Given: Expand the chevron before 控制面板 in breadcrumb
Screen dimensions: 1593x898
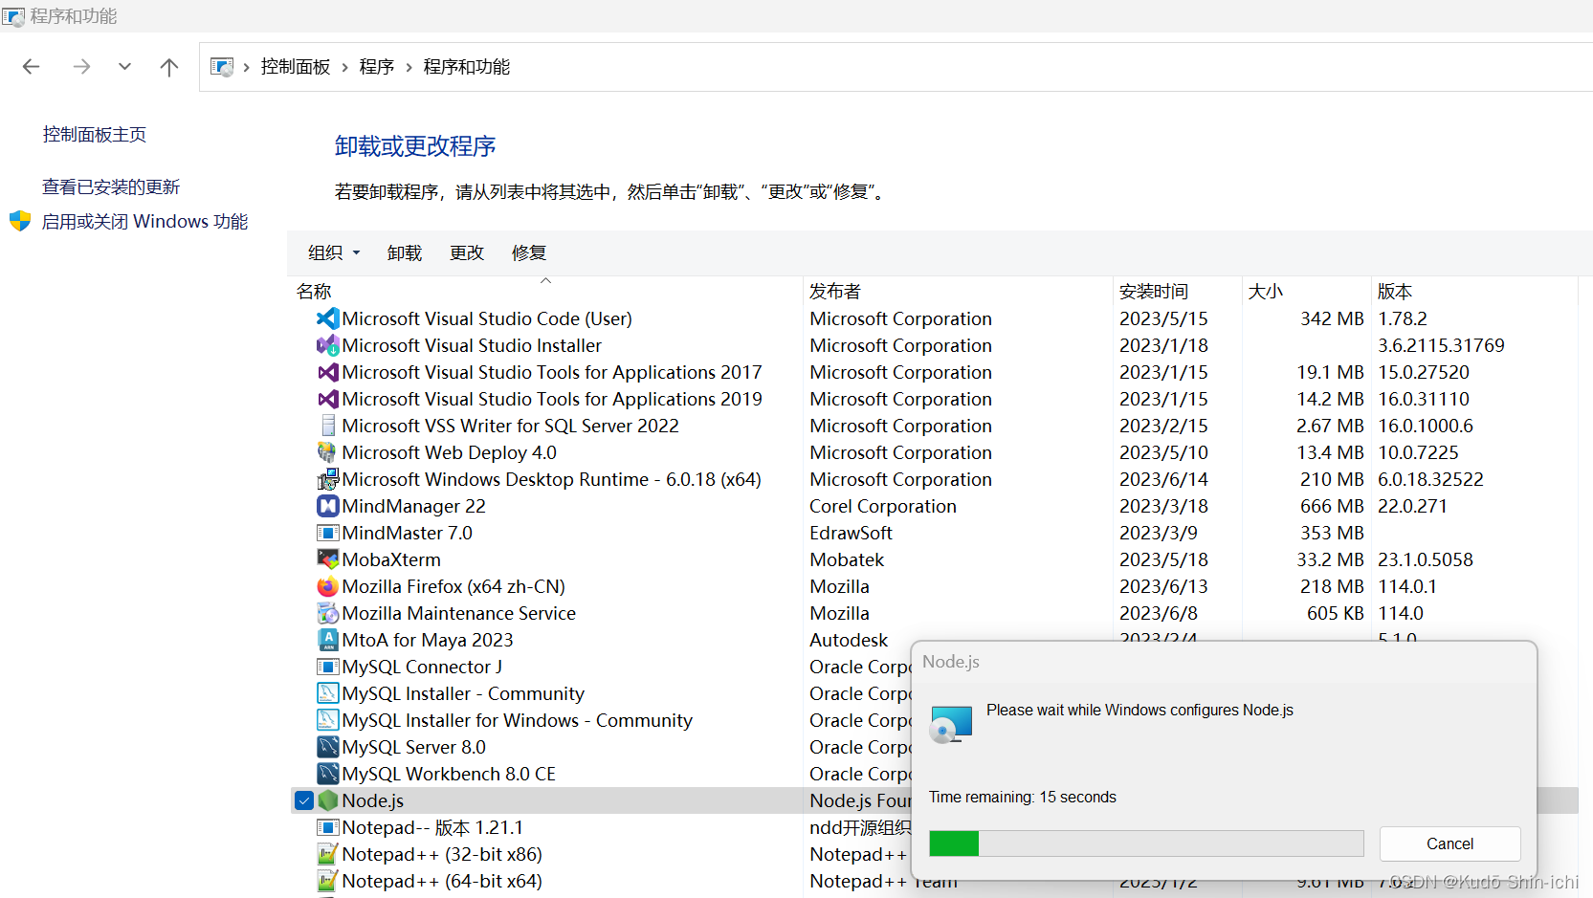Looking at the screenshot, I should point(247,67).
